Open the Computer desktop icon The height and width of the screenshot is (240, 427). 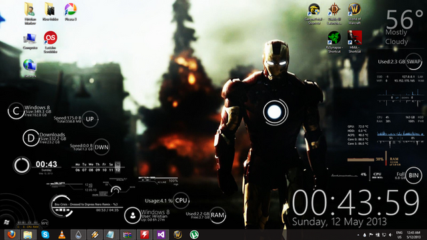pos(30,41)
